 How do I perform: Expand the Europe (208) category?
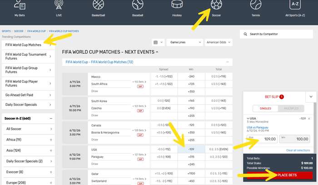point(51,183)
